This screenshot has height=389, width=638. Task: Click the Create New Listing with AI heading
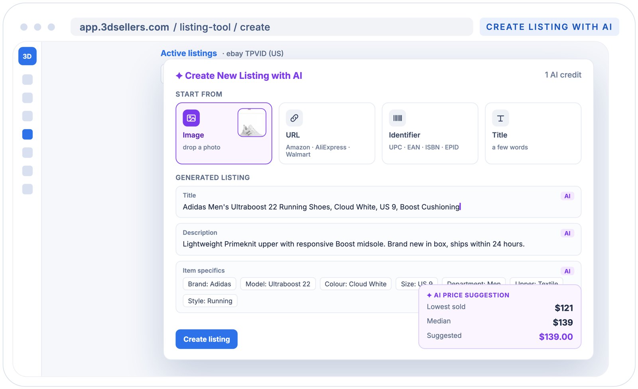tap(243, 76)
